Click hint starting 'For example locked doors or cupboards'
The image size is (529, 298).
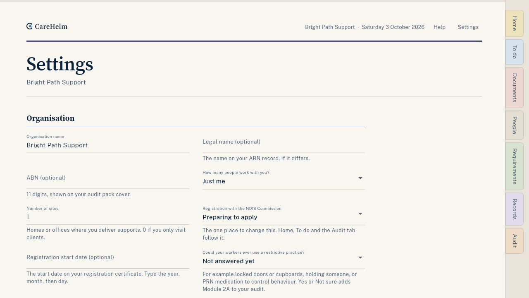tap(280, 282)
